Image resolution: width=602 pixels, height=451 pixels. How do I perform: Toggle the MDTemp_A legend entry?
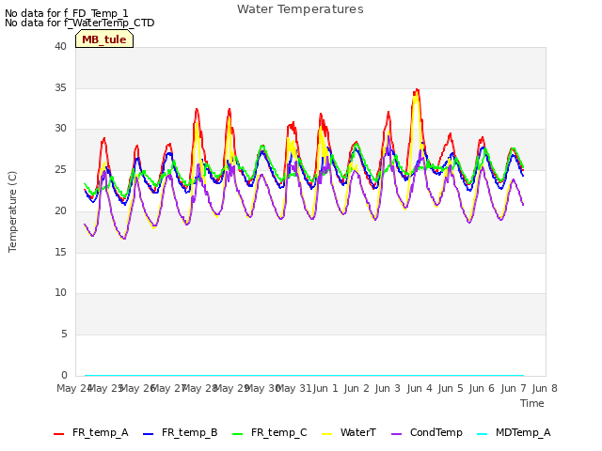click(514, 432)
